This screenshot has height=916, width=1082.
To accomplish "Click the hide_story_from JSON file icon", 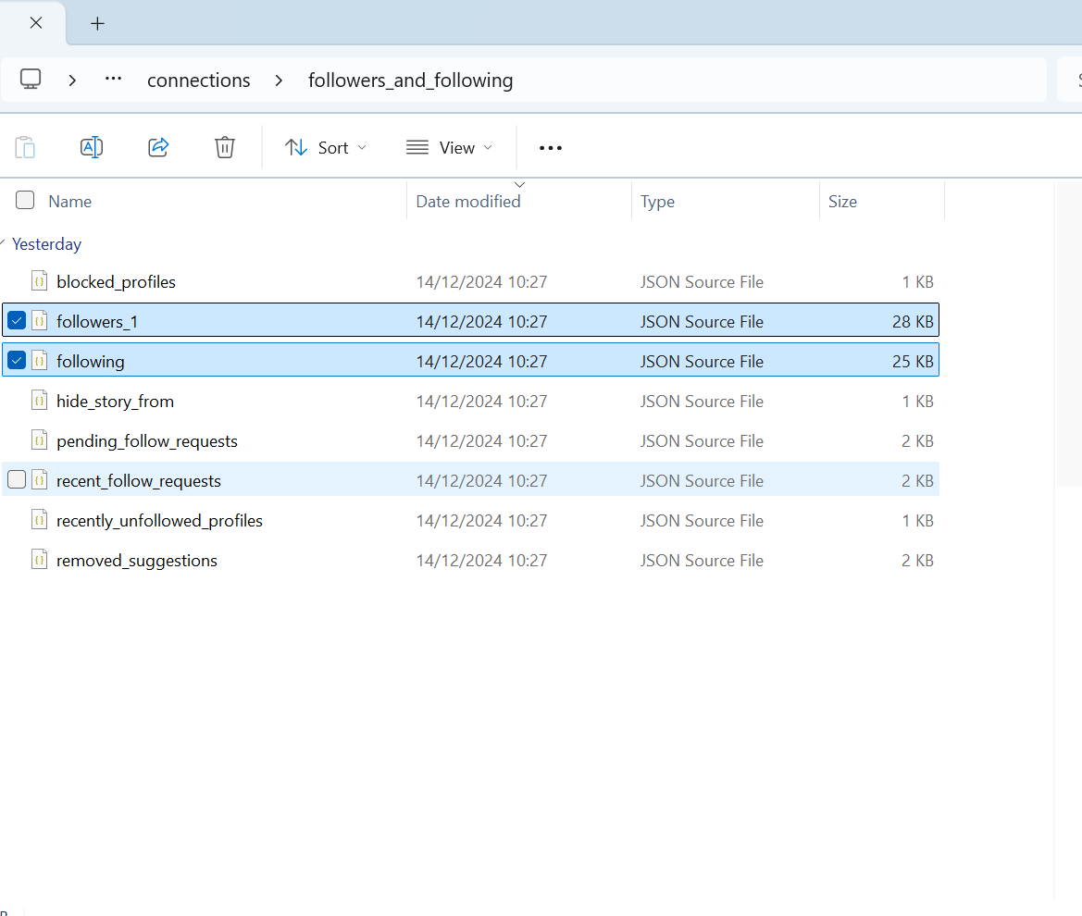I will [39, 401].
